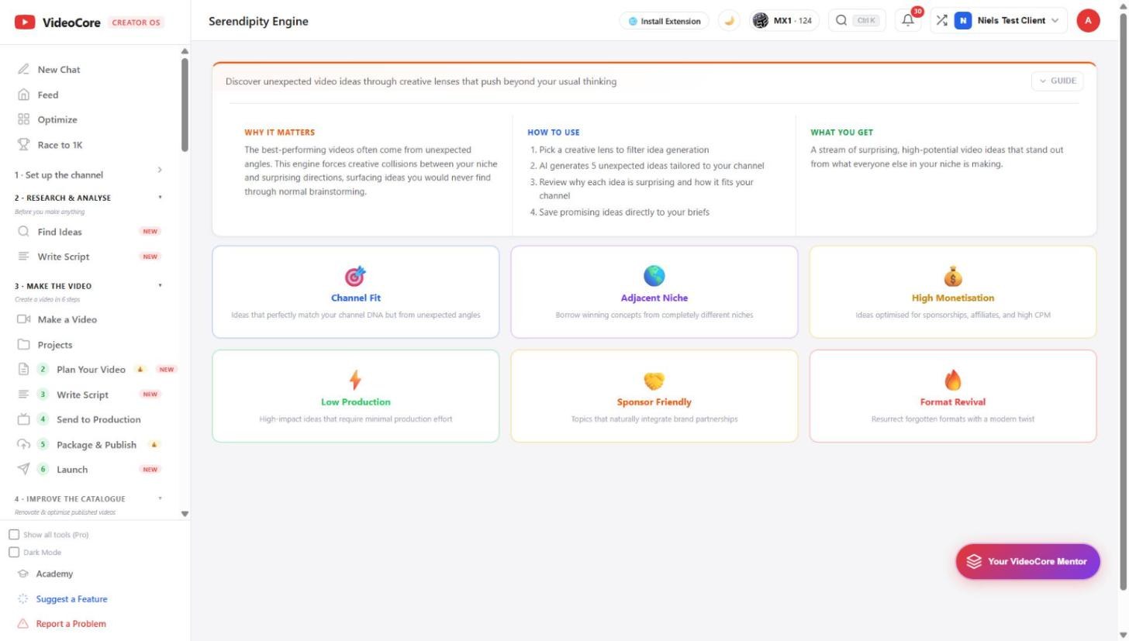The image size is (1129, 641).
Task: Click the Launch paper plane icon
Action: click(23, 469)
